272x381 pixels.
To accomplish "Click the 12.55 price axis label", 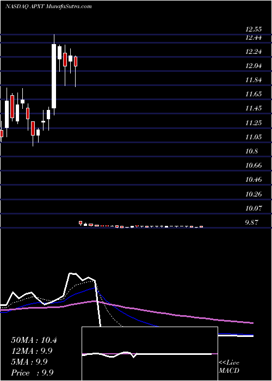I will [x=254, y=29].
